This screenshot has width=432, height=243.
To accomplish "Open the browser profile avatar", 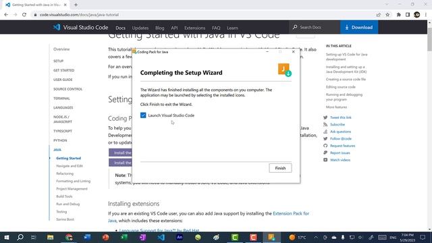I will click(x=417, y=15).
